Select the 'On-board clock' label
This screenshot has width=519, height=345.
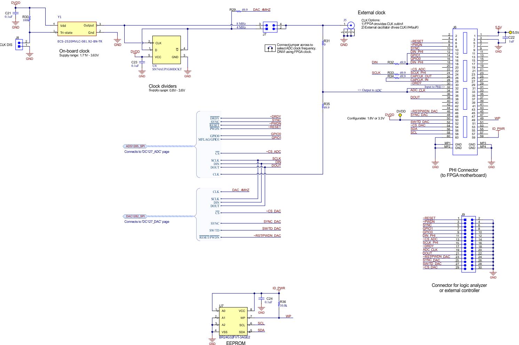[x=74, y=51]
